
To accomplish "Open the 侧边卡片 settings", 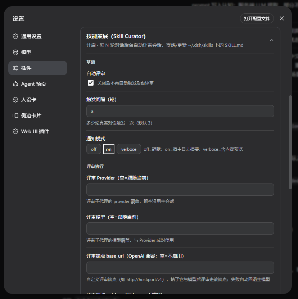I will pyautogui.click(x=38, y=115).
